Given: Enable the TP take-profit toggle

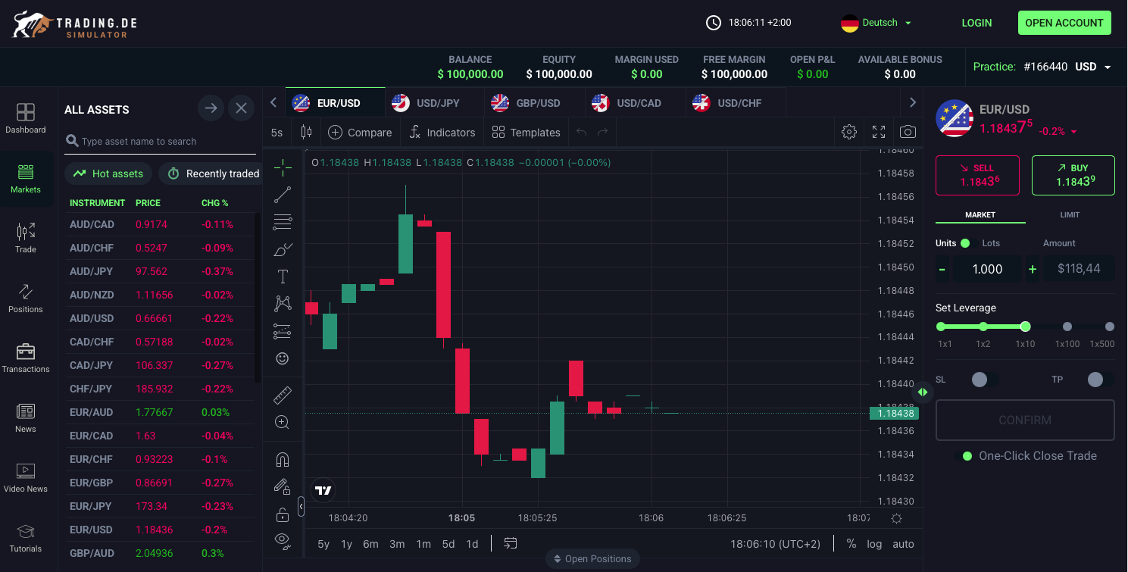Looking at the screenshot, I should point(1096,380).
